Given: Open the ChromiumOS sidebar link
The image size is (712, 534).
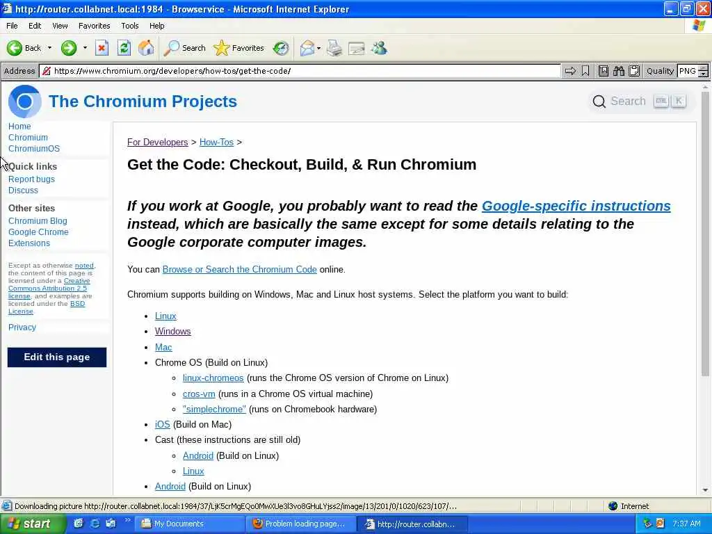Looking at the screenshot, I should pos(34,149).
